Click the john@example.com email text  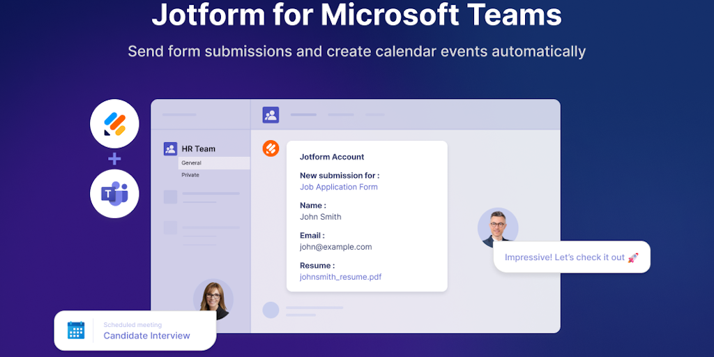[x=335, y=248]
